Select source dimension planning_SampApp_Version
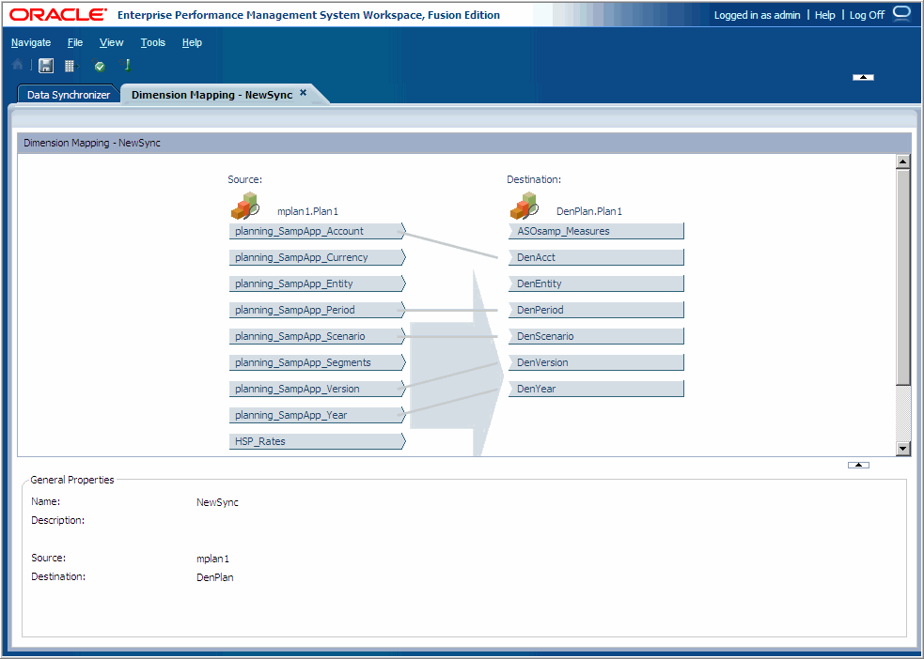The width and height of the screenshot is (924, 659). click(x=317, y=389)
